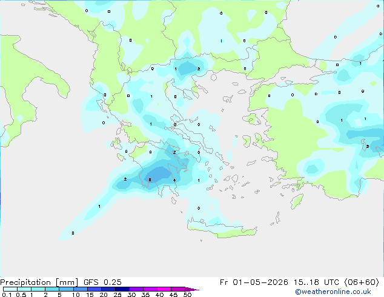Choose the 40–45 mm bright pink swatch
The height and width of the screenshot is (297, 384).
164,289
